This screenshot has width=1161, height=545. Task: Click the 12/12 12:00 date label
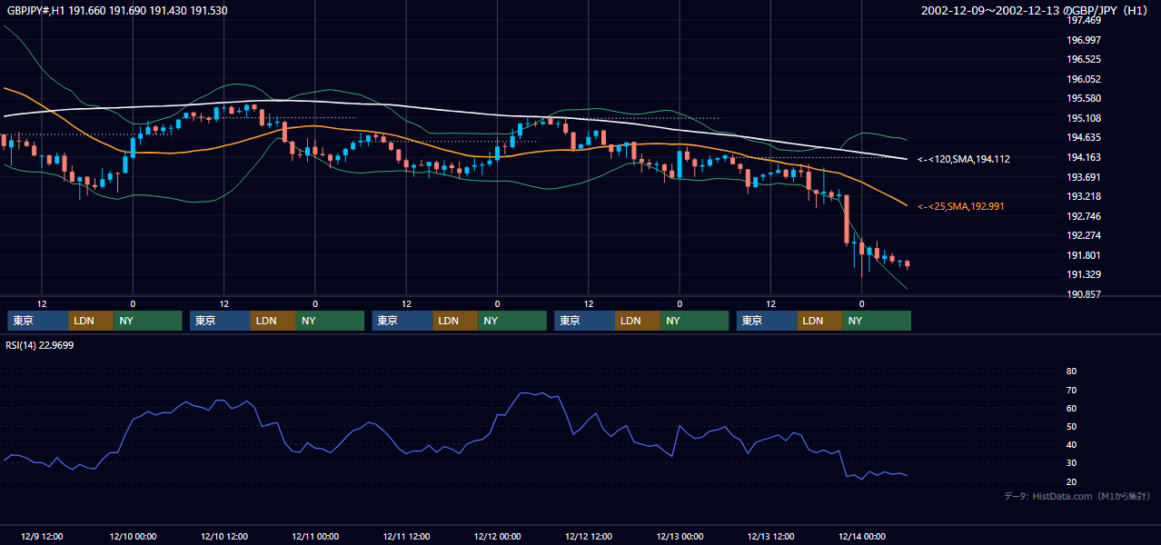[589, 536]
